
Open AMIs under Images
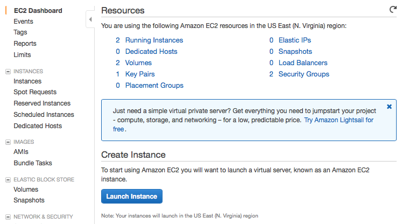pos(21,152)
